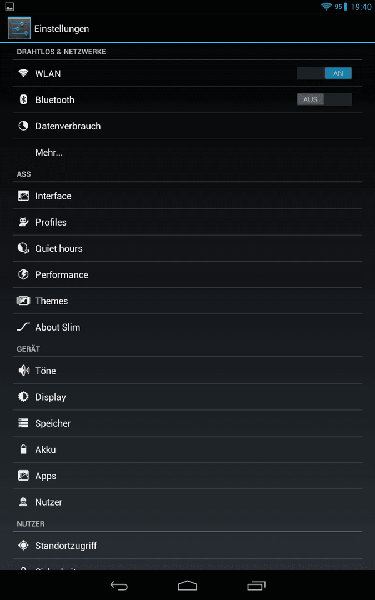Screen dimensions: 375x600
Task: Tap the Profiles android icon
Action: (23, 222)
